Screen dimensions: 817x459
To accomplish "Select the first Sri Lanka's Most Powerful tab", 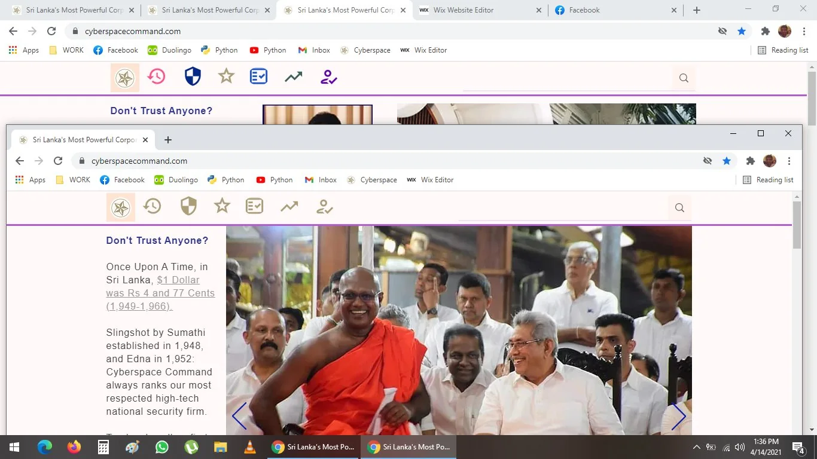I will coord(74,10).
